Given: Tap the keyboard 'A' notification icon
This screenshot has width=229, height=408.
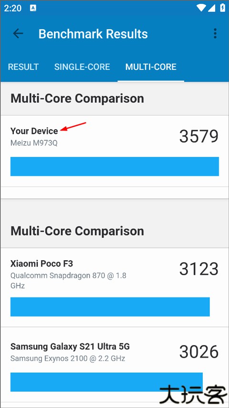Looking at the screenshot, I should (x=33, y=8).
